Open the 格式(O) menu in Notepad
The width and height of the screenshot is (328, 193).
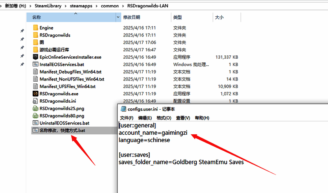pyautogui.click(x=164, y=118)
